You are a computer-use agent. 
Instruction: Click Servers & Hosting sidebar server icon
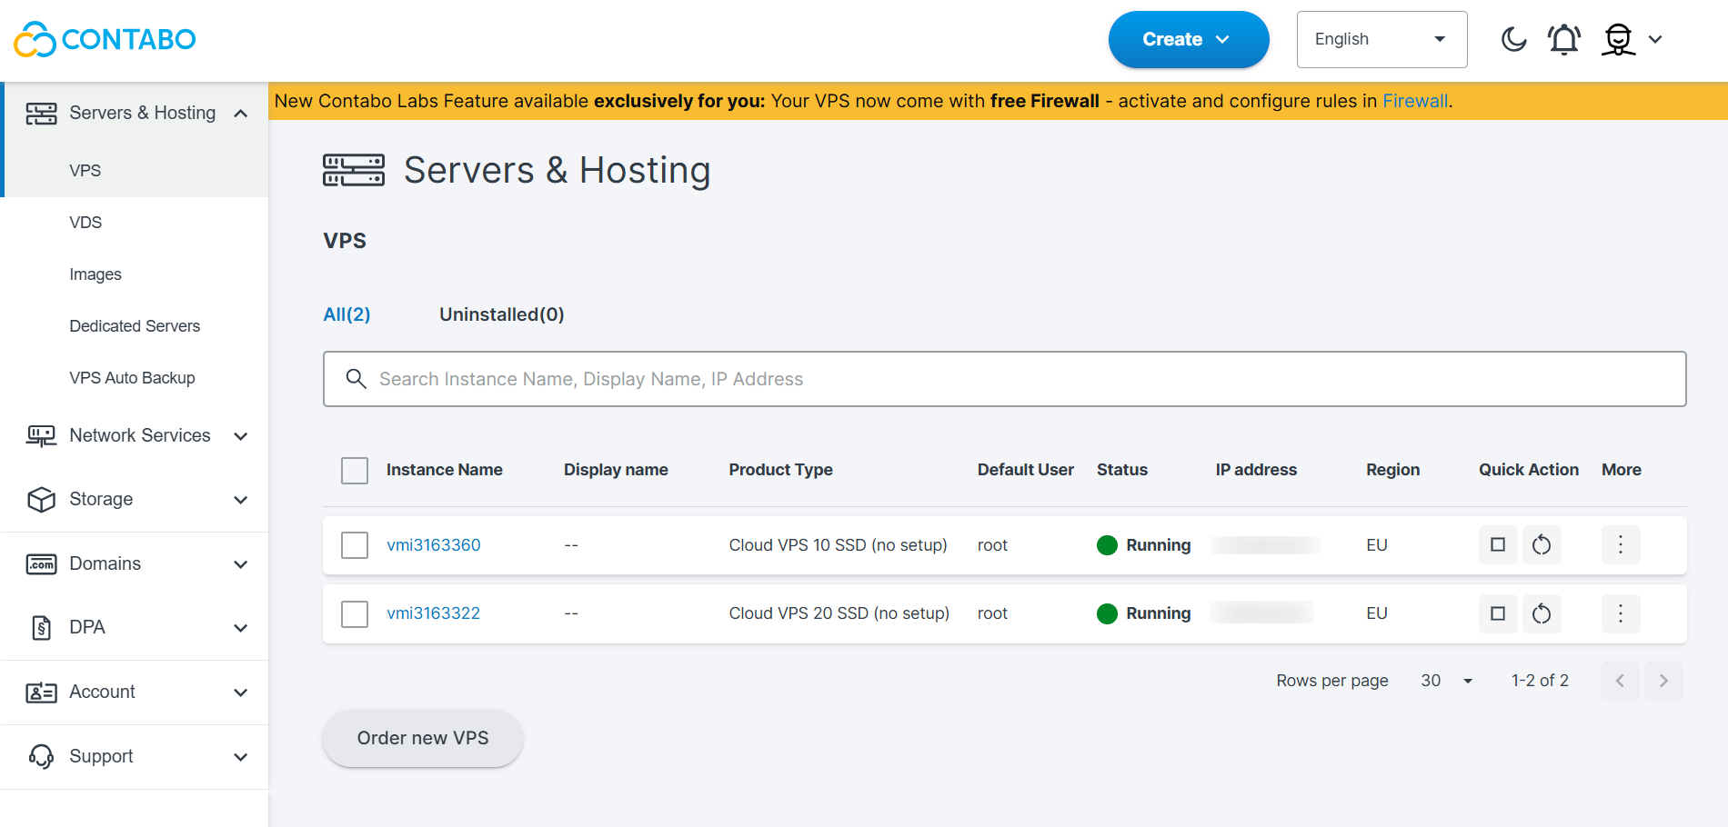tap(41, 114)
